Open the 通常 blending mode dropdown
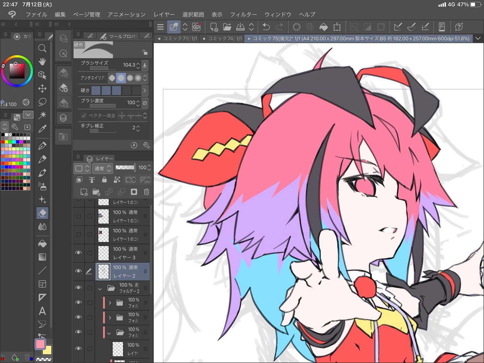This screenshot has height=363, width=484. (102, 168)
